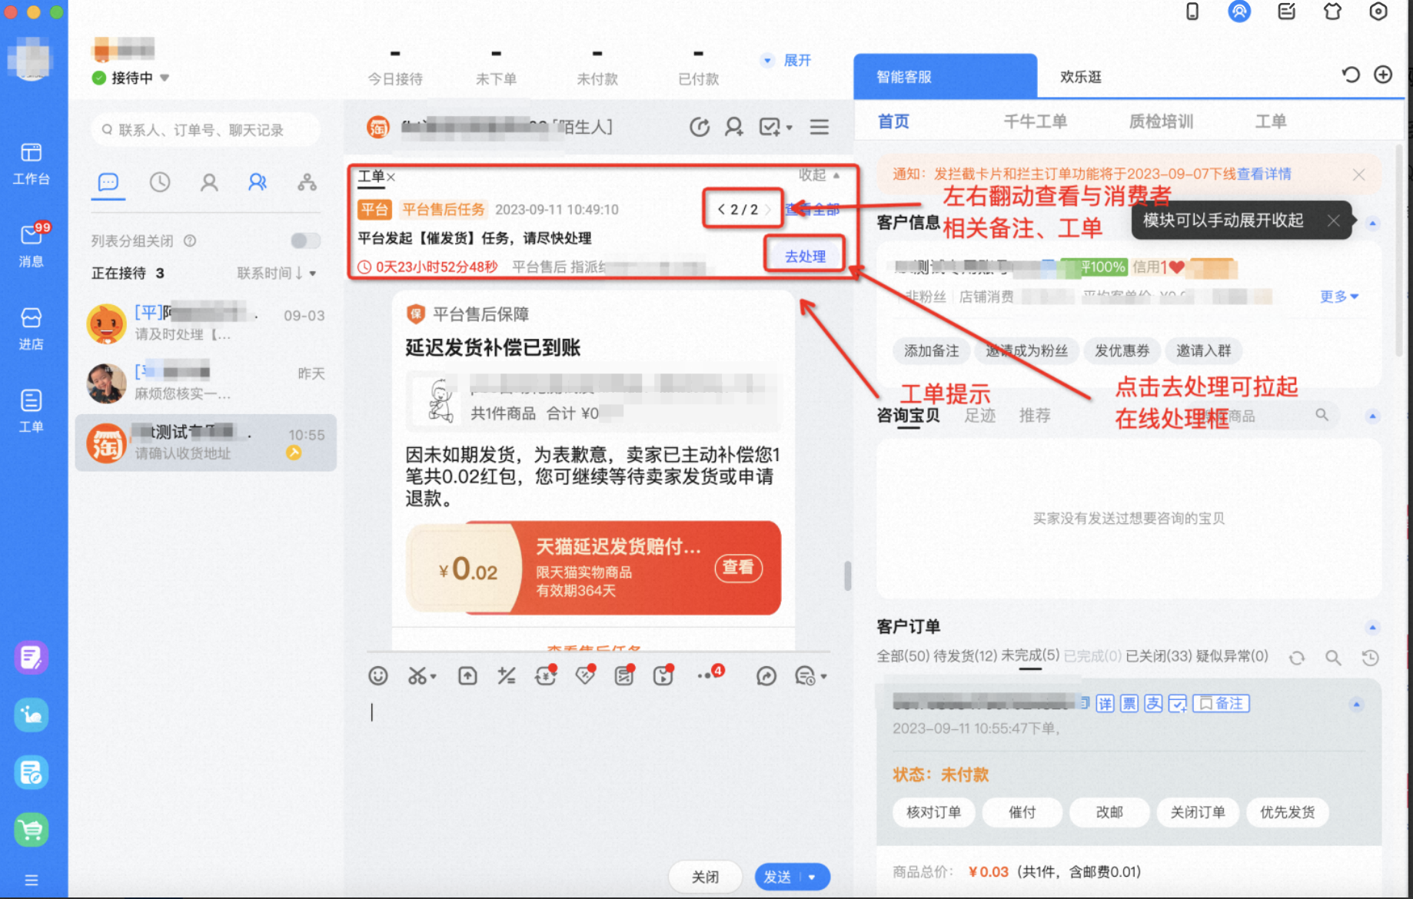Open the 更多 customer info dropdown

(1339, 296)
